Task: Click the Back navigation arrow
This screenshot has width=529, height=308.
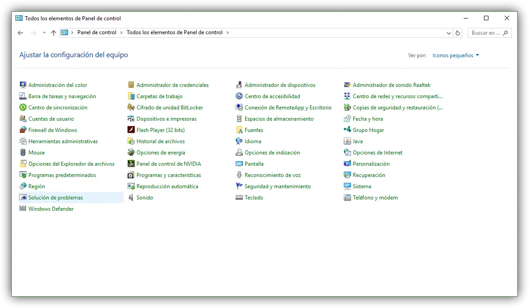Action: (x=20, y=33)
